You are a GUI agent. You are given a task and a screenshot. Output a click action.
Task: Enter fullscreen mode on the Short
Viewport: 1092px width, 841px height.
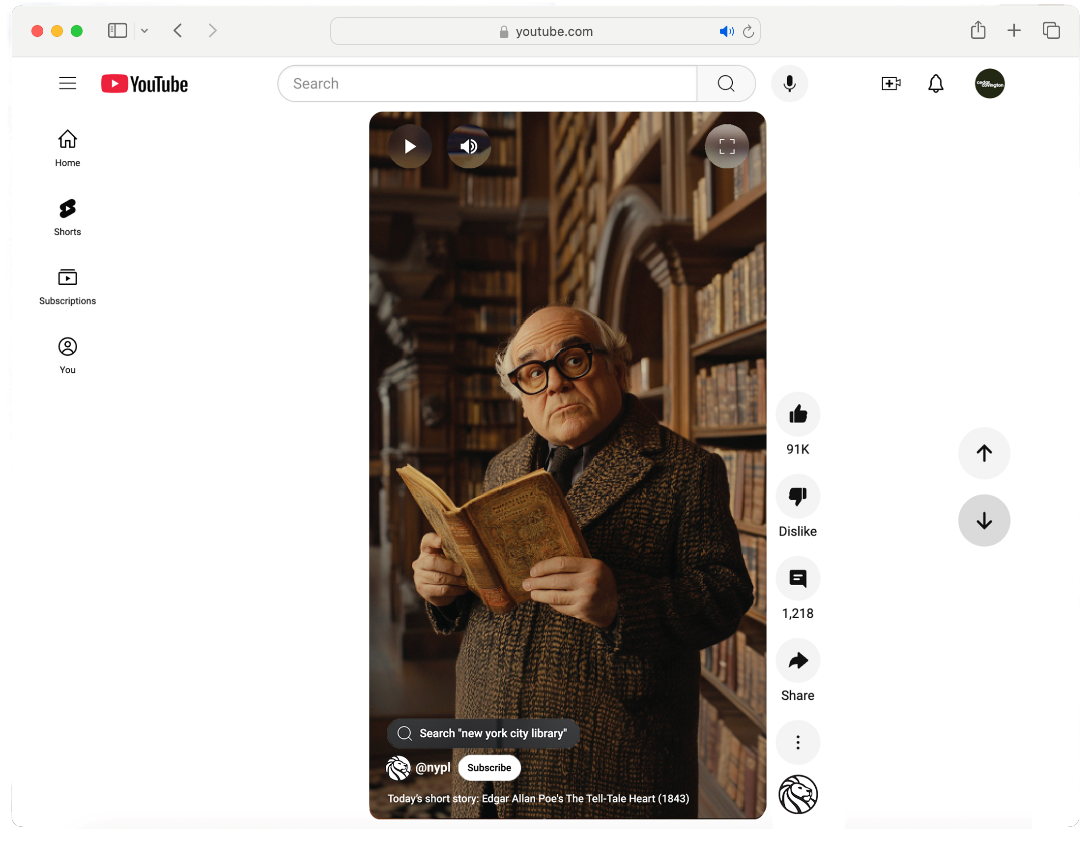[726, 146]
